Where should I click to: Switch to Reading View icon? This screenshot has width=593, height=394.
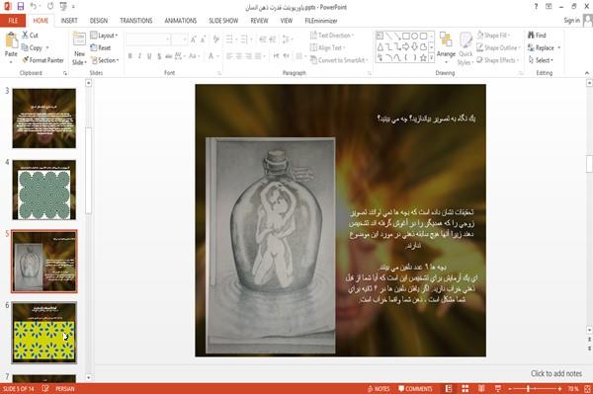click(481, 389)
